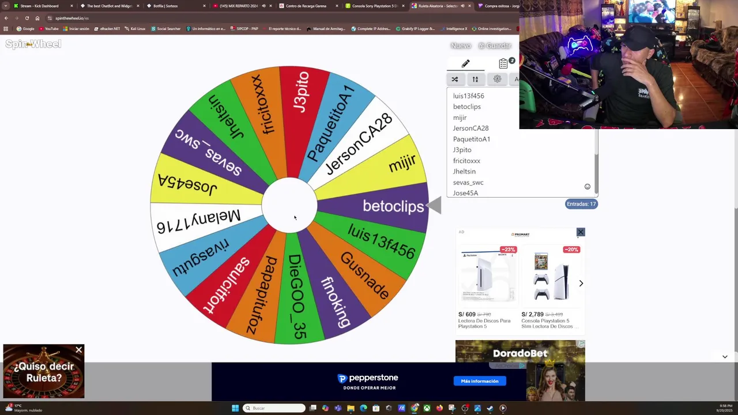The image size is (738, 415).
Task: Select entry J3pito in list
Action: pyautogui.click(x=462, y=150)
